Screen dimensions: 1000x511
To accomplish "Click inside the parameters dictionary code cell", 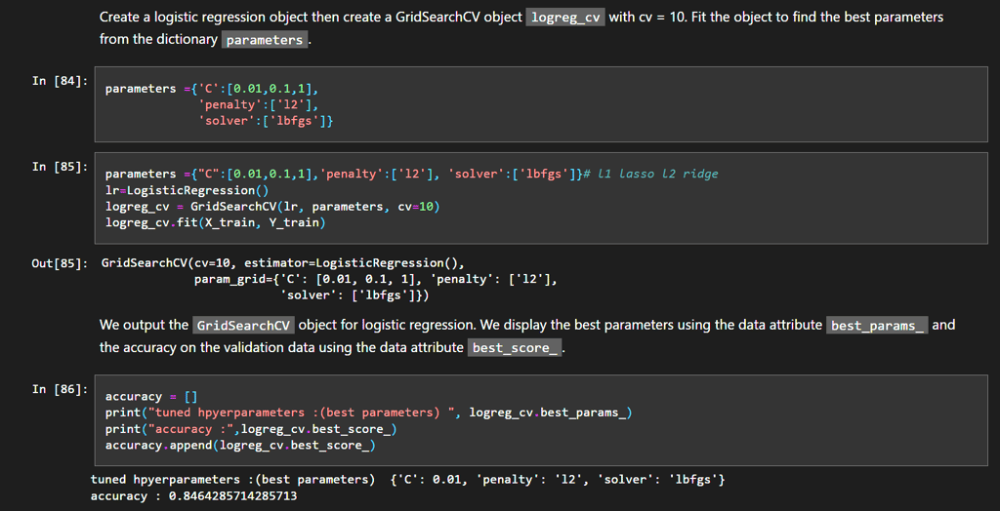I will pos(541,104).
